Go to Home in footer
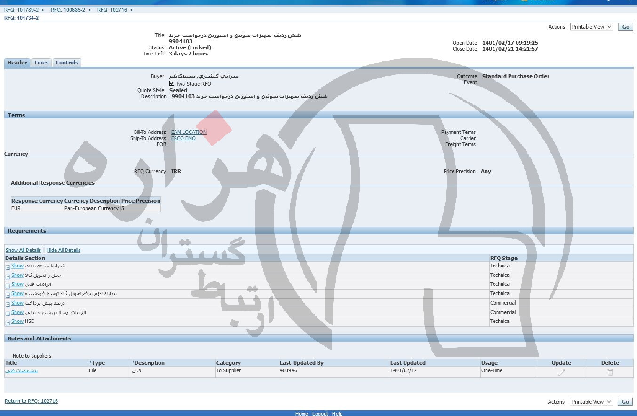Image resolution: width=637 pixels, height=416 pixels. [x=302, y=414]
